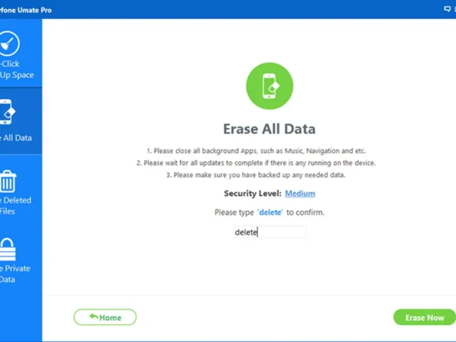The height and width of the screenshot is (342, 456).
Task: Click the blue 'delete' keyword in the prompt
Action: [x=271, y=212]
